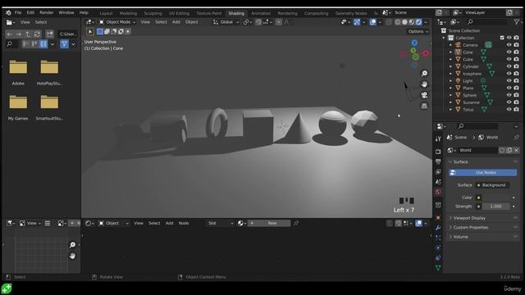This screenshot has height=295, width=525.
Task: Hide the Camera object in the outliner
Action: pyautogui.click(x=509, y=45)
